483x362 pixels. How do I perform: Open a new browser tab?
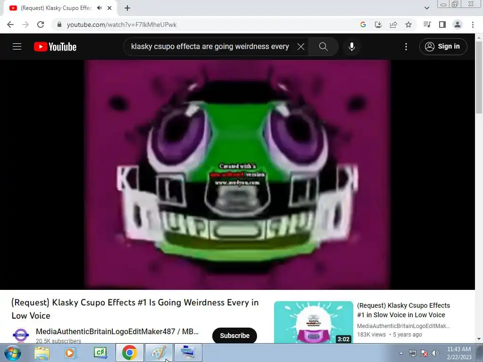tap(127, 8)
